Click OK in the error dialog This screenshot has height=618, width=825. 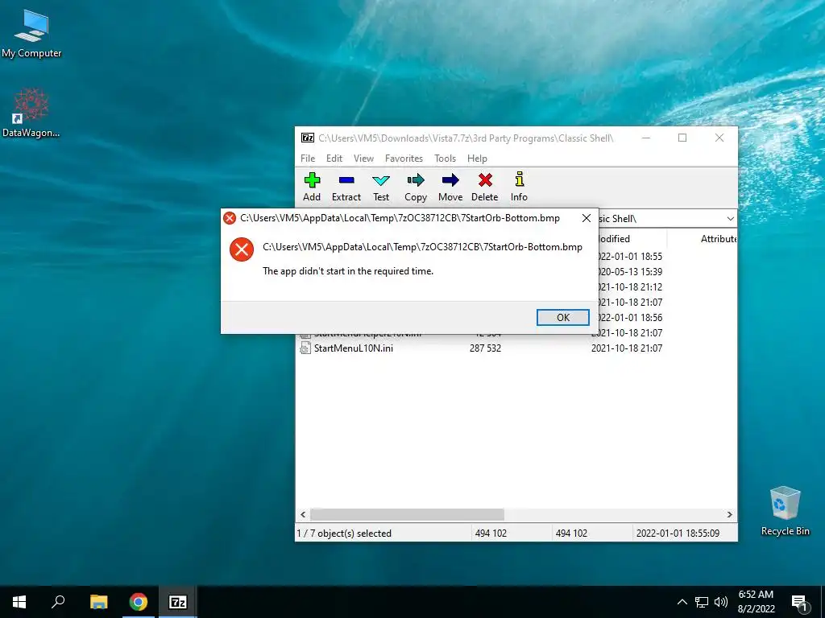click(563, 317)
